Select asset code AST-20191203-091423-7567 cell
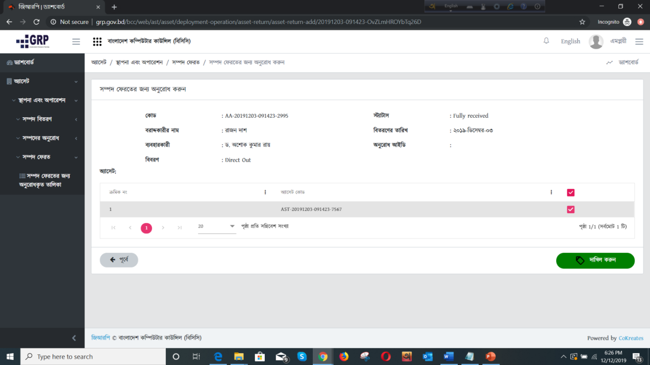 311,209
